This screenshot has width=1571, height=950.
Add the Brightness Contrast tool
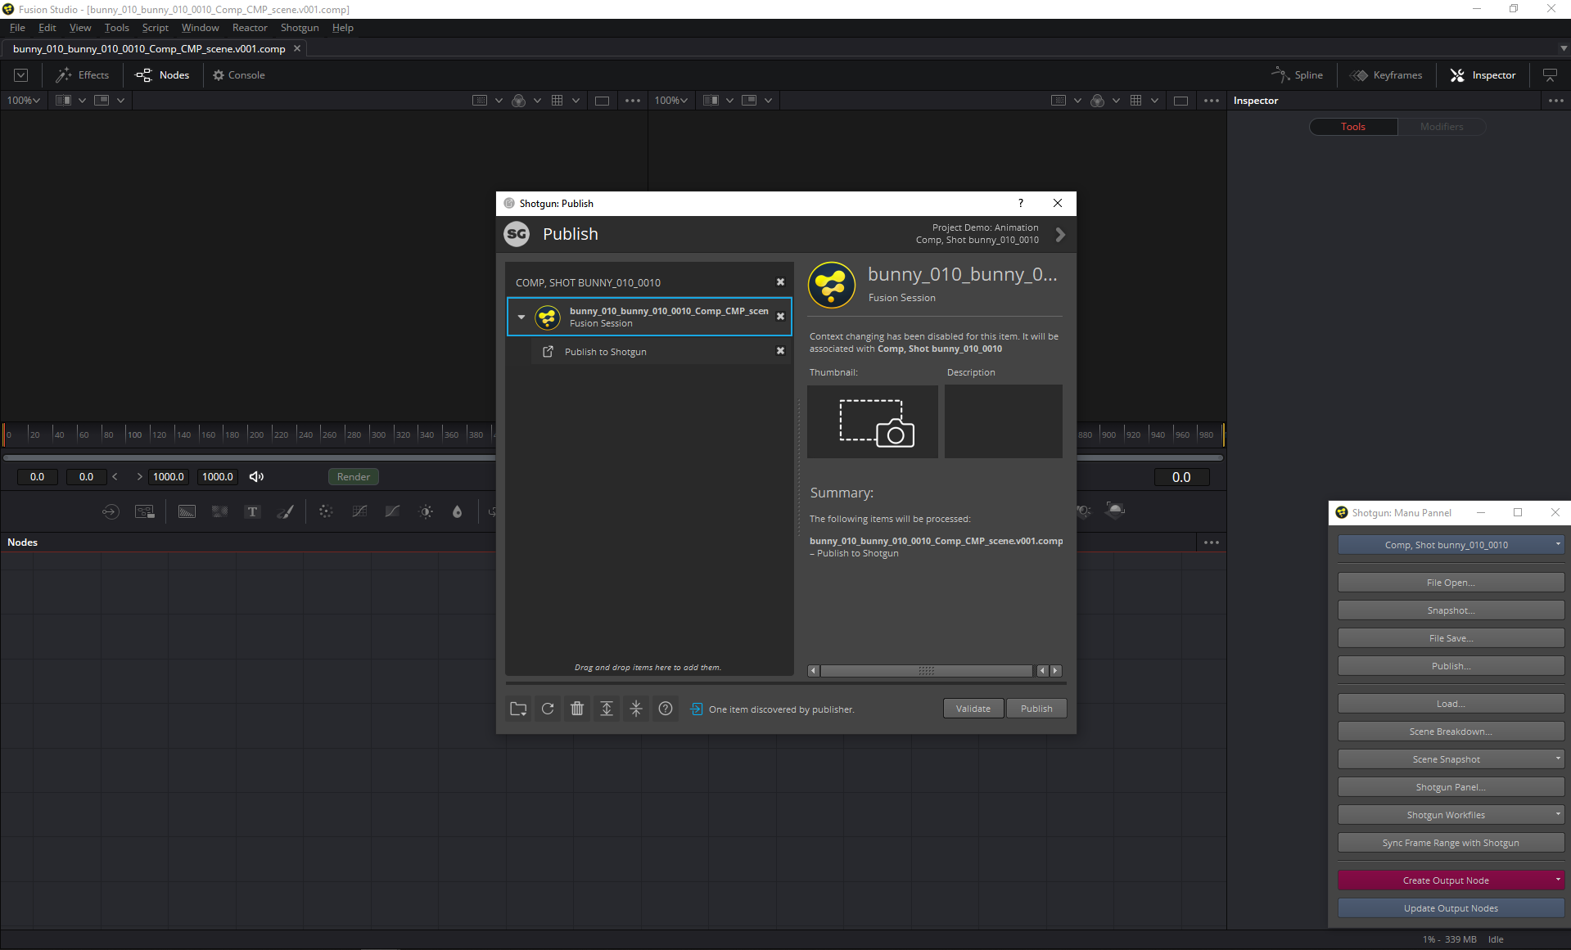point(426,511)
